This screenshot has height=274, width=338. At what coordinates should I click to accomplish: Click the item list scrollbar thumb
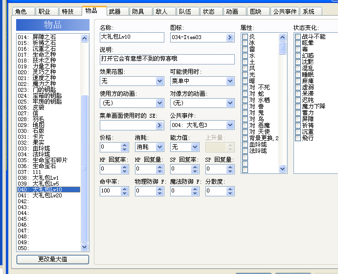pos(84,169)
